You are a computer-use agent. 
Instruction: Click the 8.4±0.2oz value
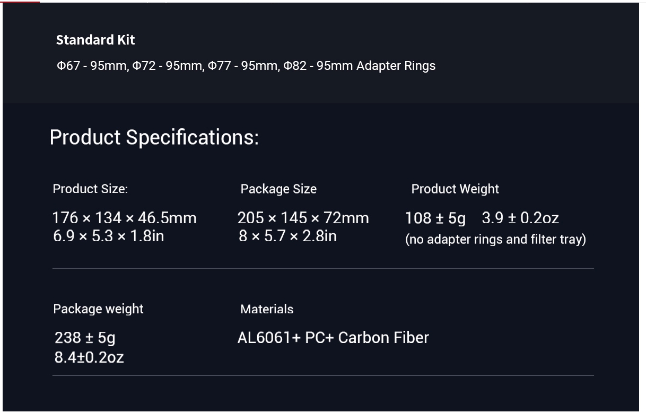coord(89,357)
